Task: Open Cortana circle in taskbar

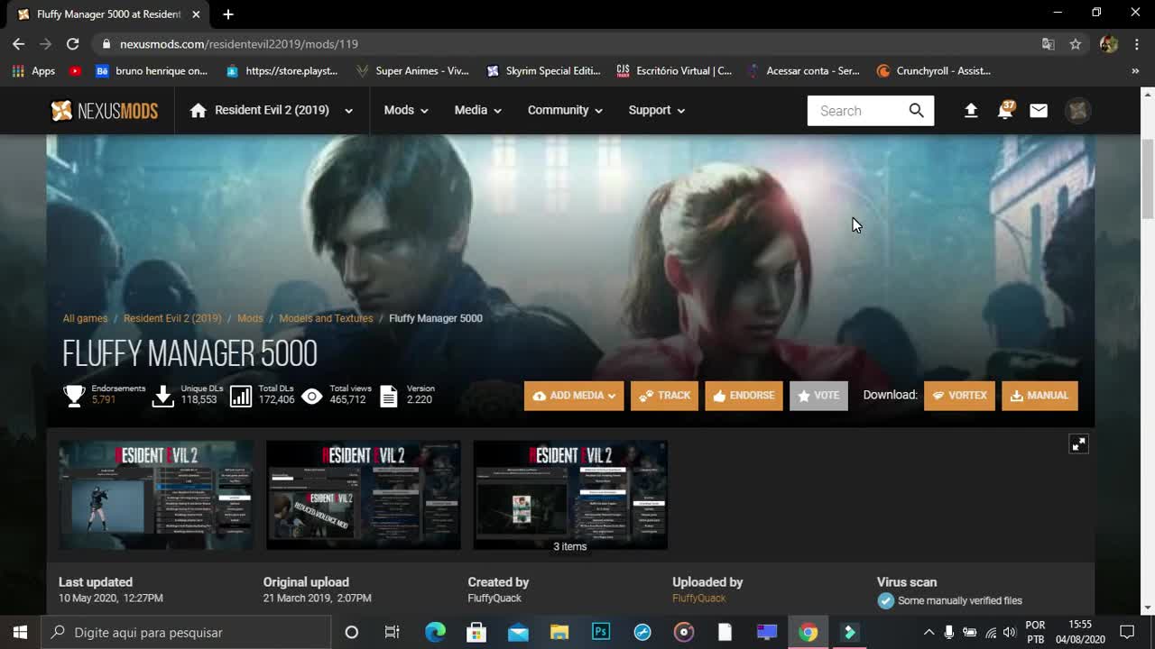Action: (x=352, y=632)
